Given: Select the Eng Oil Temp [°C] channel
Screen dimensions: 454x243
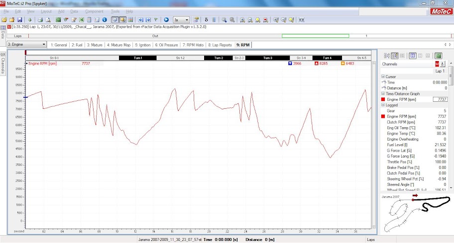Looking at the screenshot, I should point(414,128).
